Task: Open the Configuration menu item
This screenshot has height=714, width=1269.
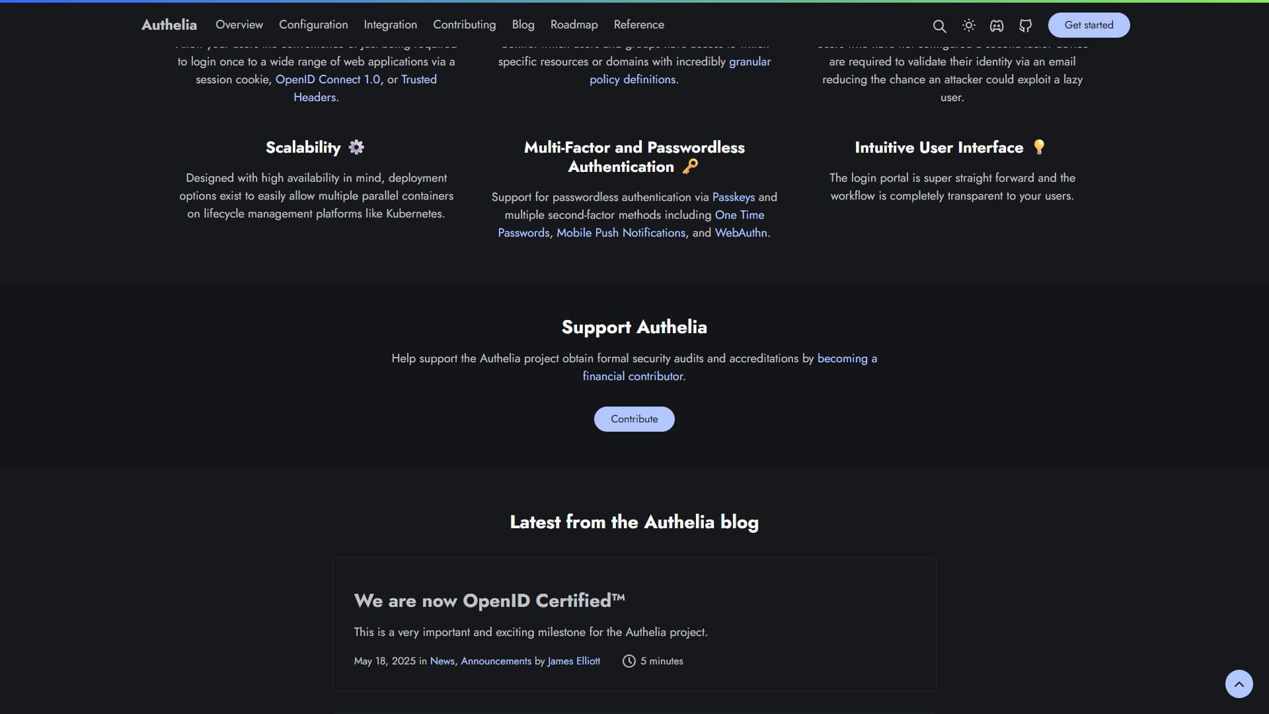Action: click(313, 24)
